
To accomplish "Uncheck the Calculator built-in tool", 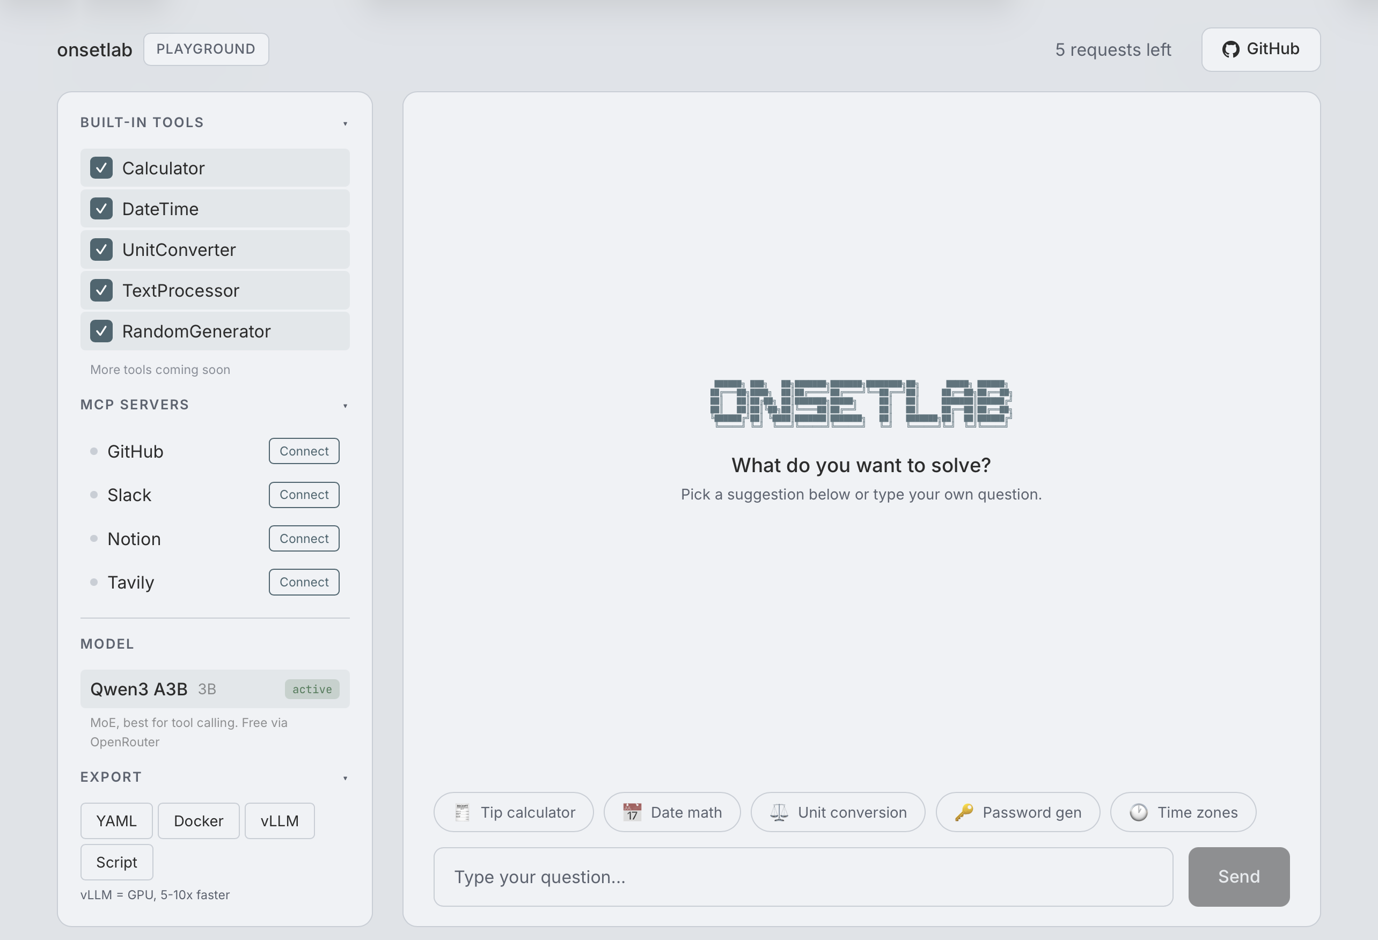I will point(101,168).
